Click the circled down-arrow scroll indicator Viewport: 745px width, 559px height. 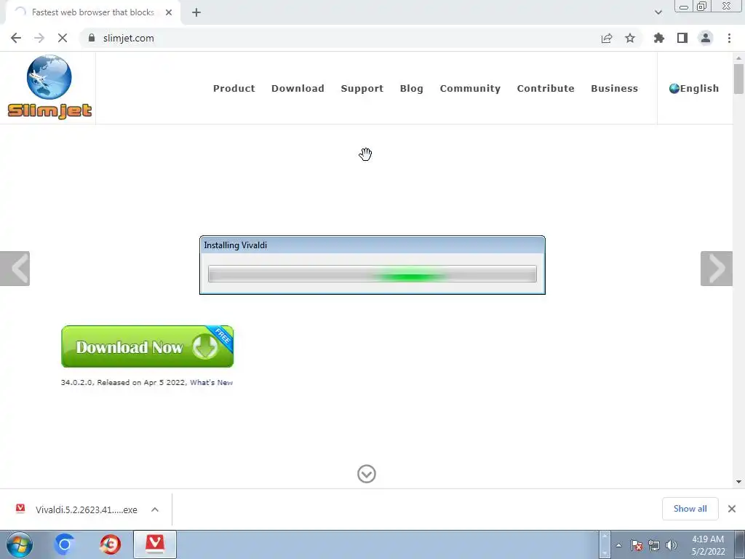[367, 474]
